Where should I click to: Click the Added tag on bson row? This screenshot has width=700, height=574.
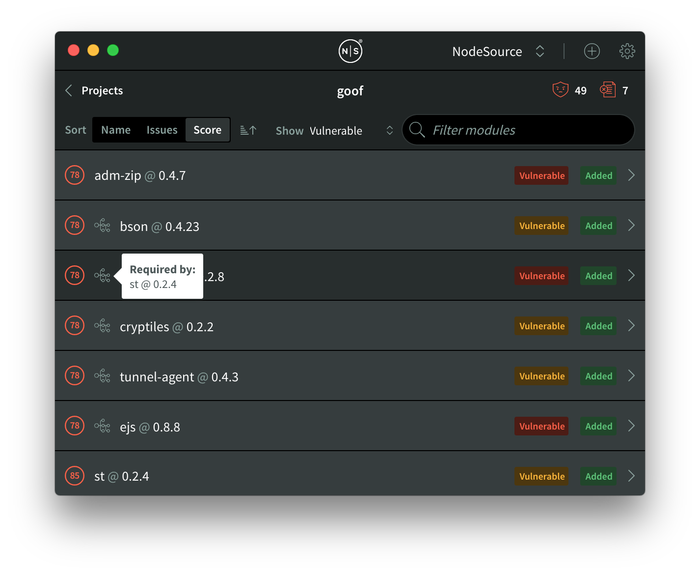(x=598, y=226)
